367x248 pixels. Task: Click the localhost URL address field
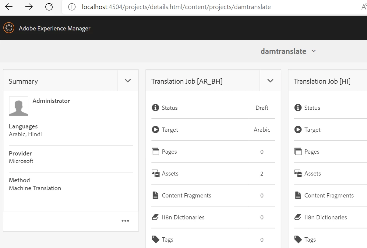[176, 7]
